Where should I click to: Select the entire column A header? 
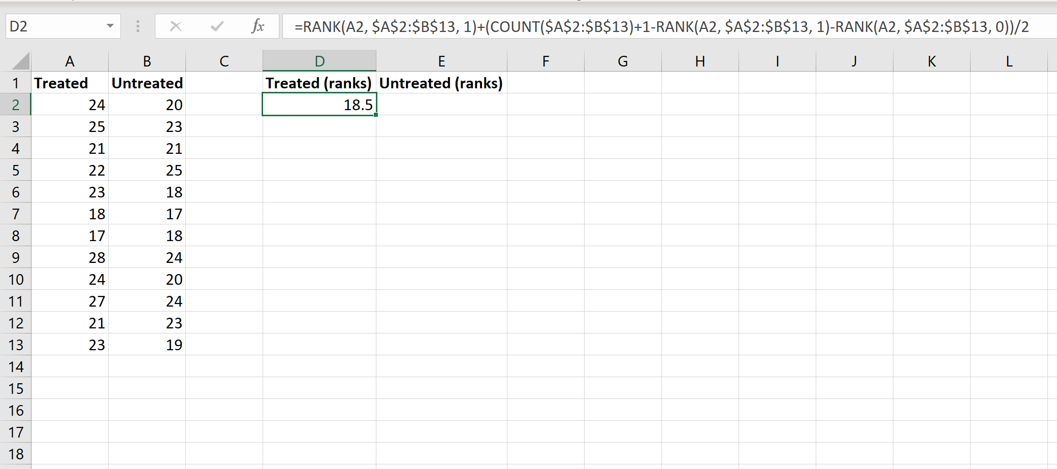point(70,60)
